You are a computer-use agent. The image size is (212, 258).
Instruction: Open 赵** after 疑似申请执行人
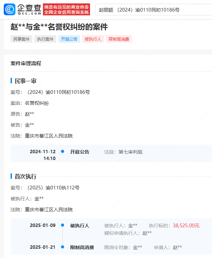pos(147,233)
